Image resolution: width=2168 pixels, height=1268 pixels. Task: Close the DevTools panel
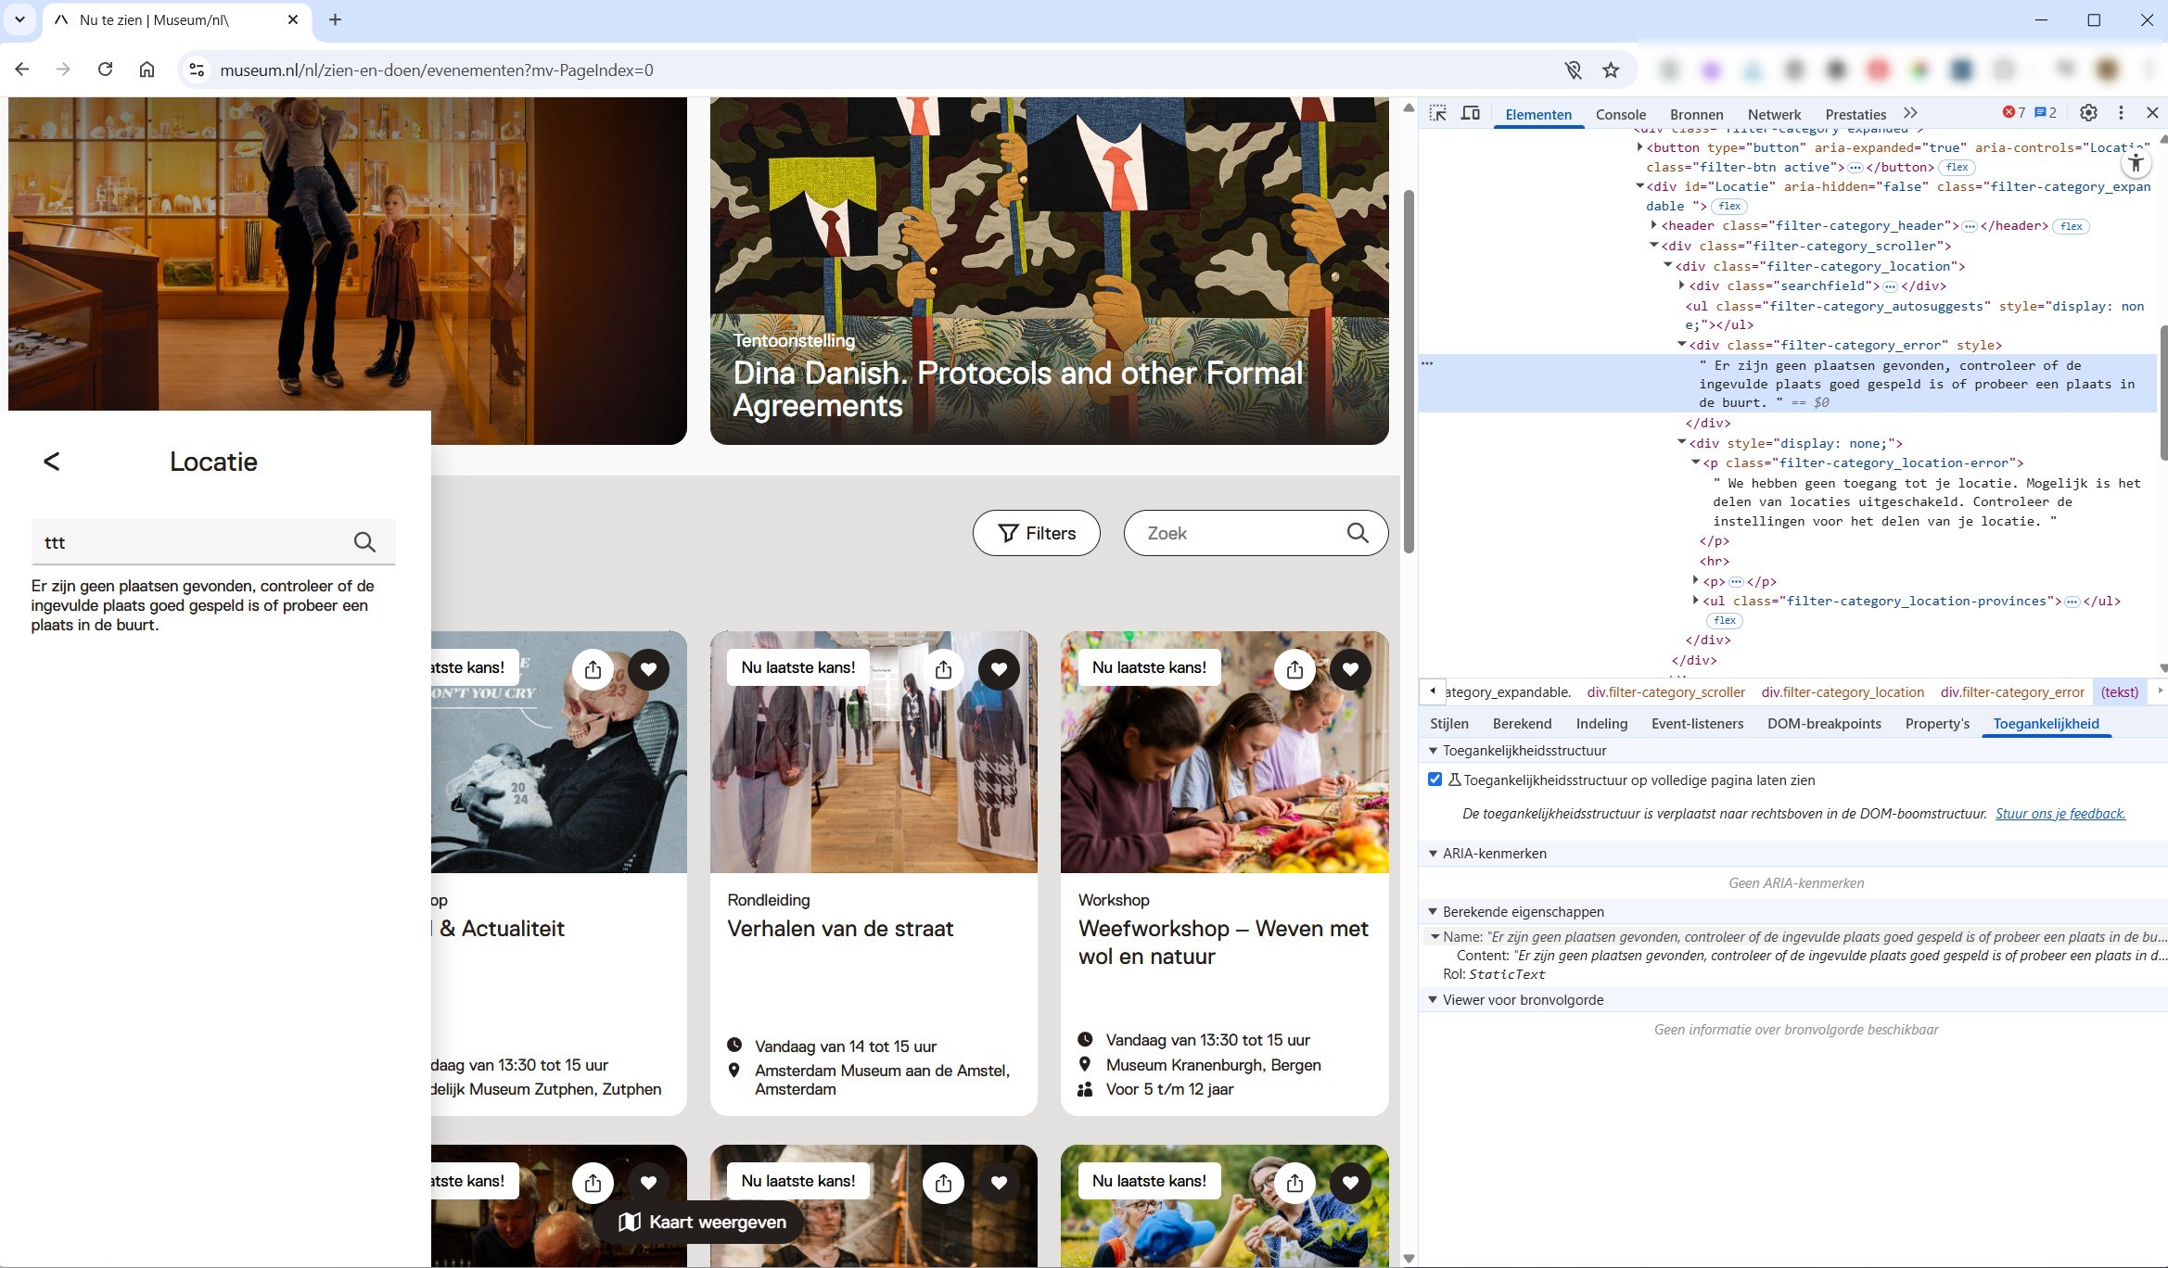coord(2152,113)
